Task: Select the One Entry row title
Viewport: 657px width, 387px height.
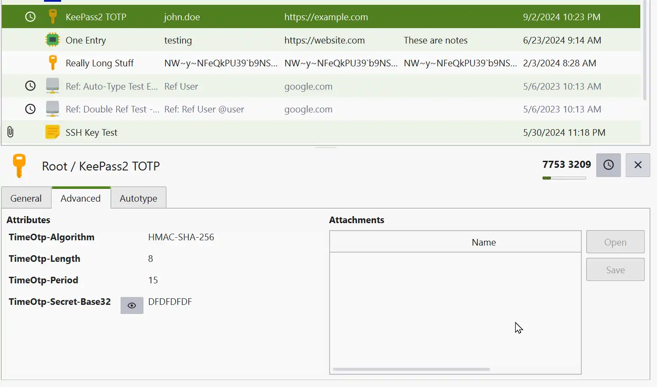Action: point(86,40)
